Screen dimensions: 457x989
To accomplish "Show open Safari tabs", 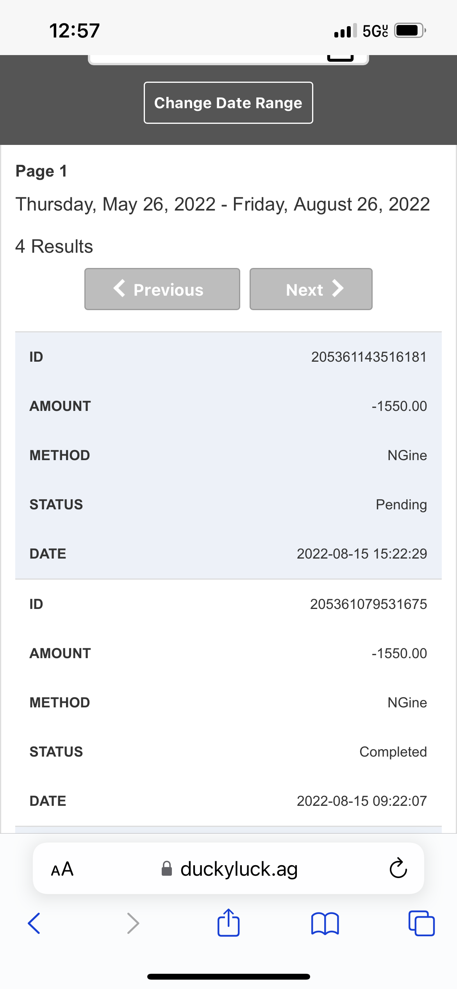I will [421, 923].
